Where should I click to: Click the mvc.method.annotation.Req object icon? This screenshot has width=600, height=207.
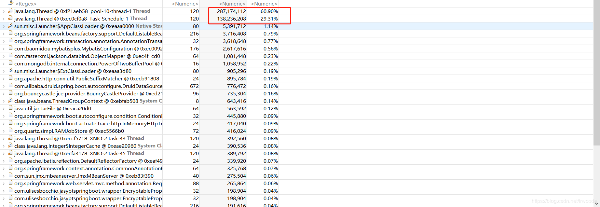[10, 183]
